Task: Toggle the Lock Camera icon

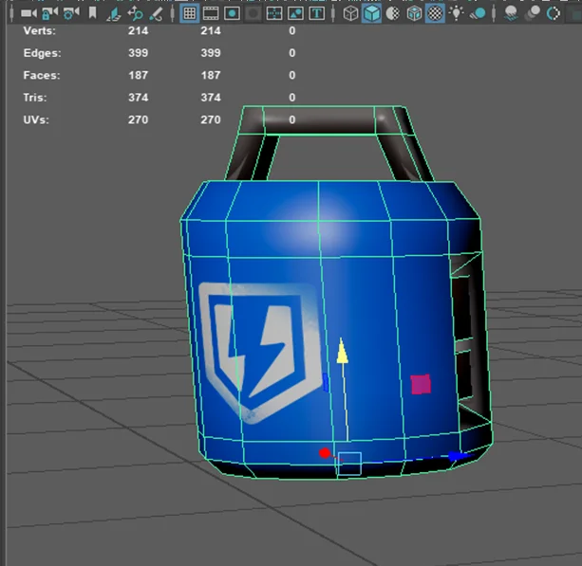Action: pos(49,13)
